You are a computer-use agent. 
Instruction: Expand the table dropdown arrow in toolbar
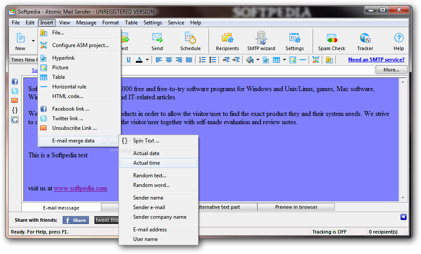click(x=284, y=60)
